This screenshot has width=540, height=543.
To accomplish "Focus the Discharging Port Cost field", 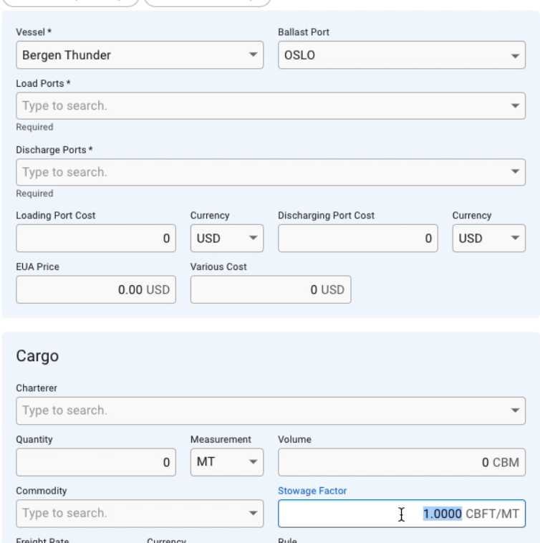I will click(x=358, y=237).
